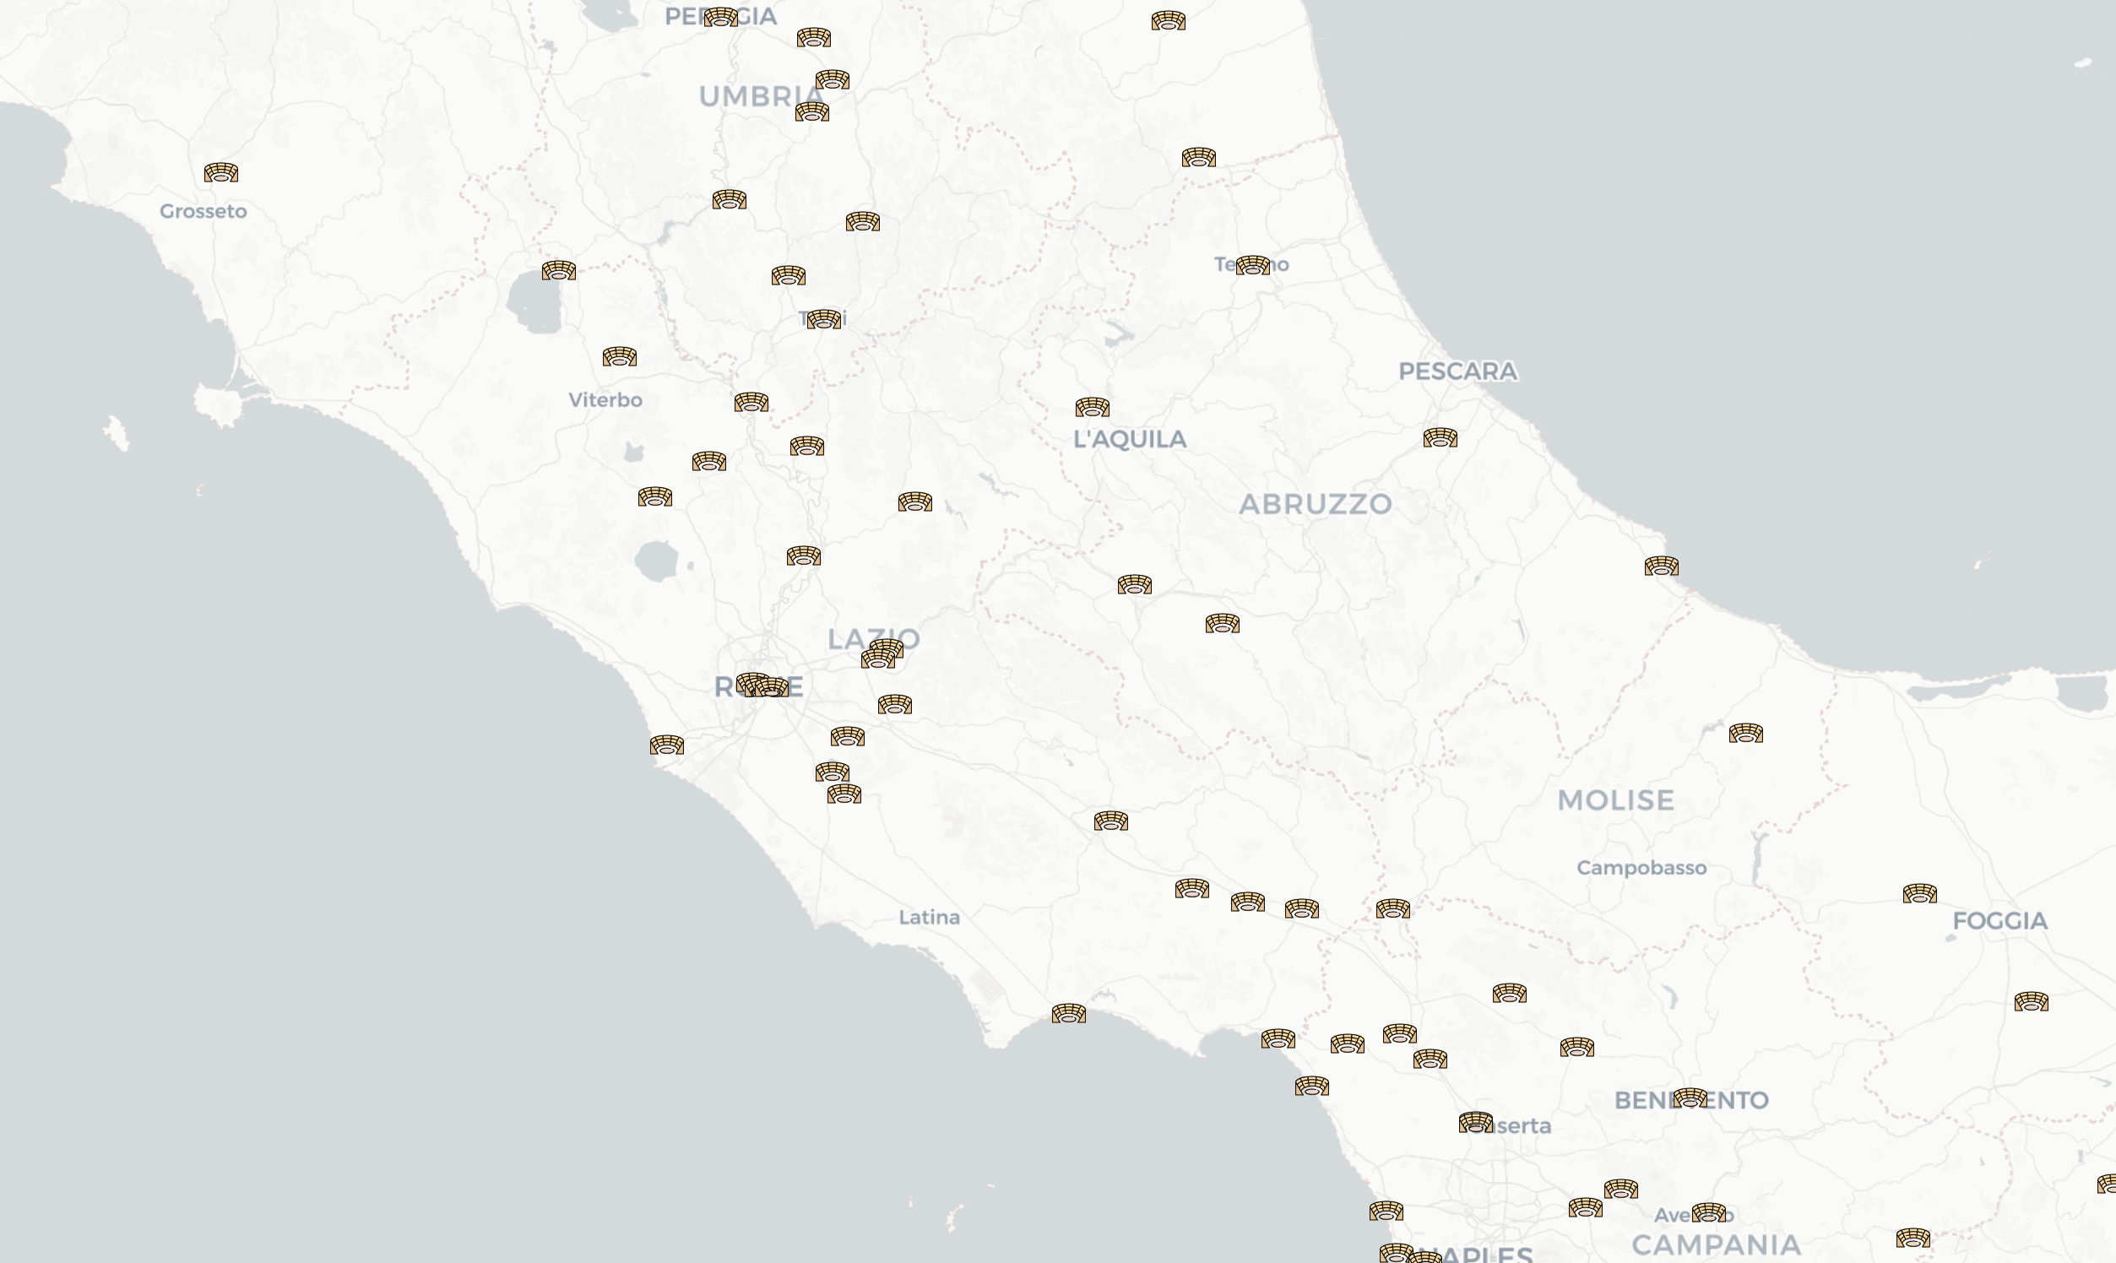This screenshot has height=1263, width=2116.
Task: Click the amphitheater marker above Grosseto
Action: point(221,174)
